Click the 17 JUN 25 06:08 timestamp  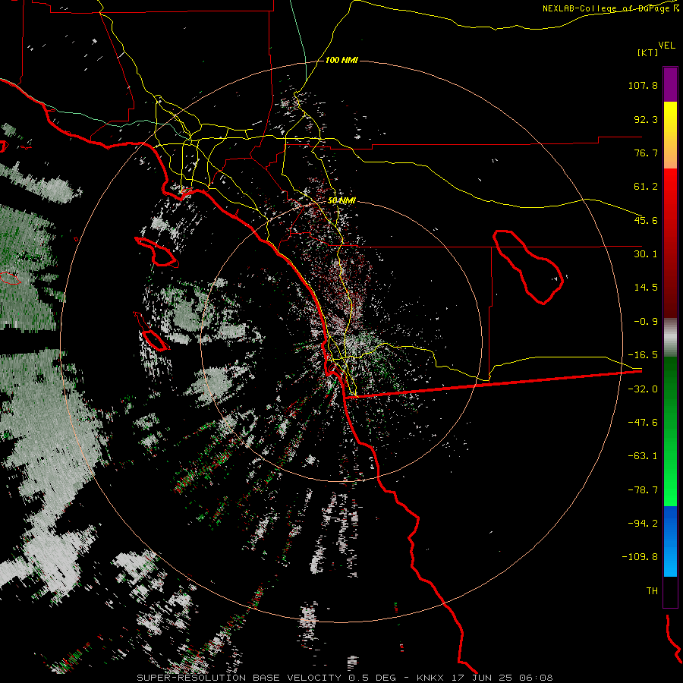502,678
